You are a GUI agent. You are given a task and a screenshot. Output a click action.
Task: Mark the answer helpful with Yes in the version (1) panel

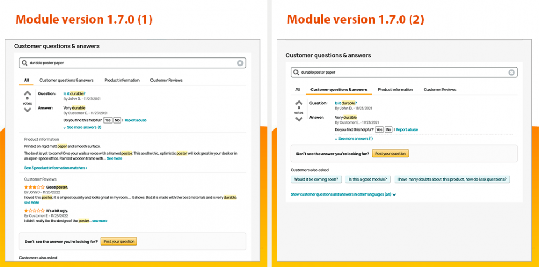tap(108, 120)
